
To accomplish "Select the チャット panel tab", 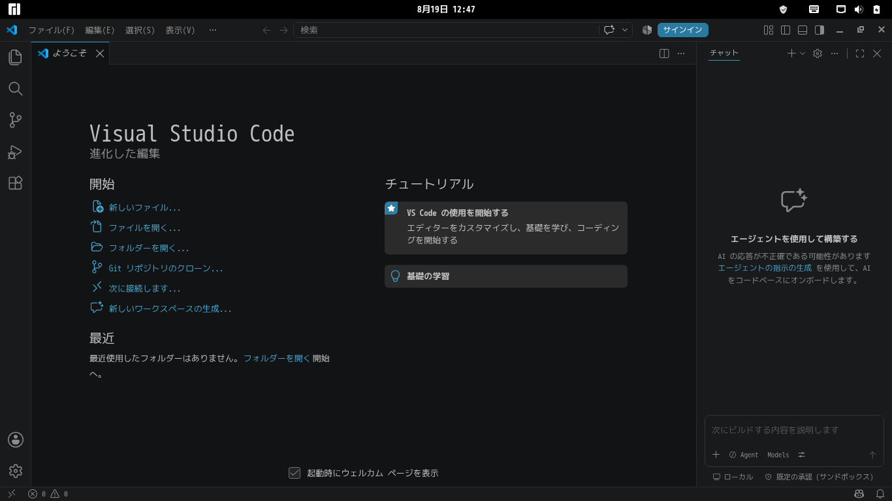I will coord(724,53).
